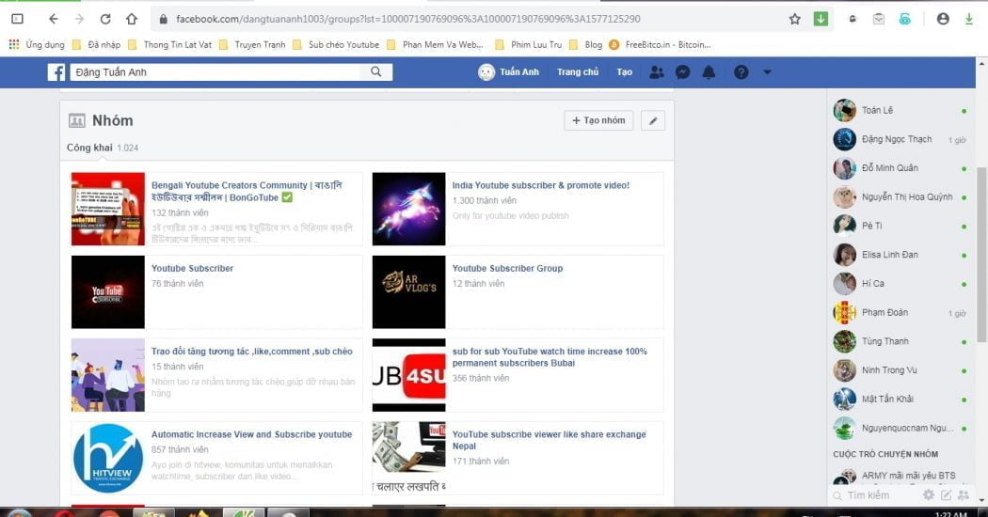The width and height of the screenshot is (988, 517).
Task: Open Thong Tin Lat Vat bookmark folder
Action: (169, 45)
